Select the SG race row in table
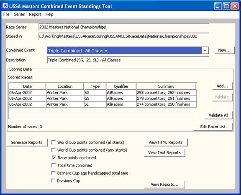The width and height of the screenshot is (241, 195). (x=103, y=93)
